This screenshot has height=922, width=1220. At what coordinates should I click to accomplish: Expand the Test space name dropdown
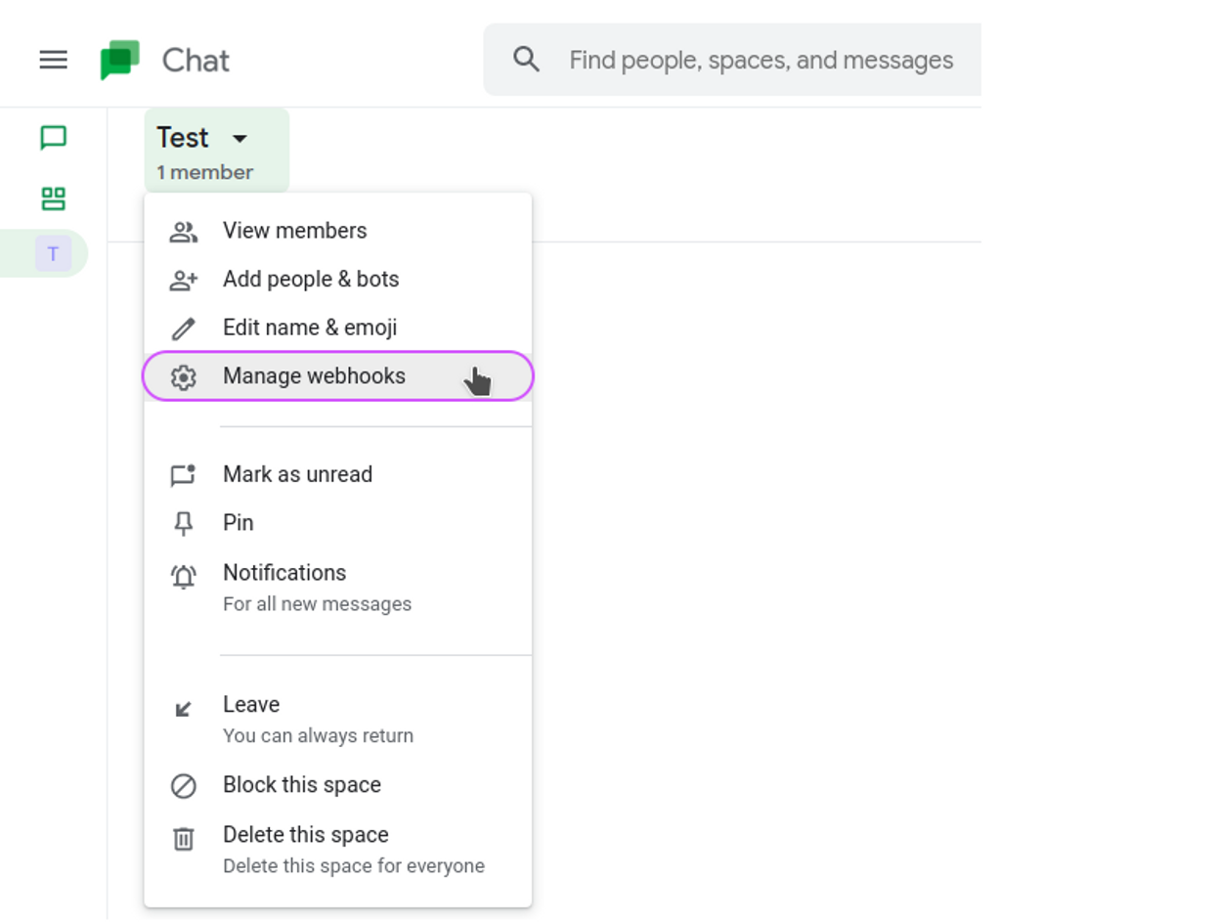point(240,138)
